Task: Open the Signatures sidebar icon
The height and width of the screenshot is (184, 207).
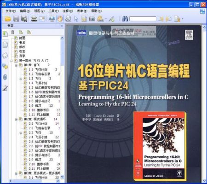Action: pyautogui.click(x=5, y=88)
